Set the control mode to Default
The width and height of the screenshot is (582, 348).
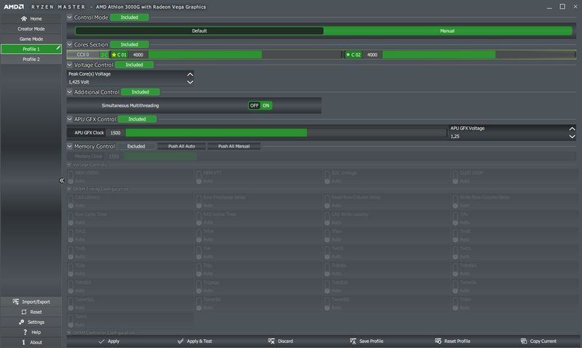199,31
